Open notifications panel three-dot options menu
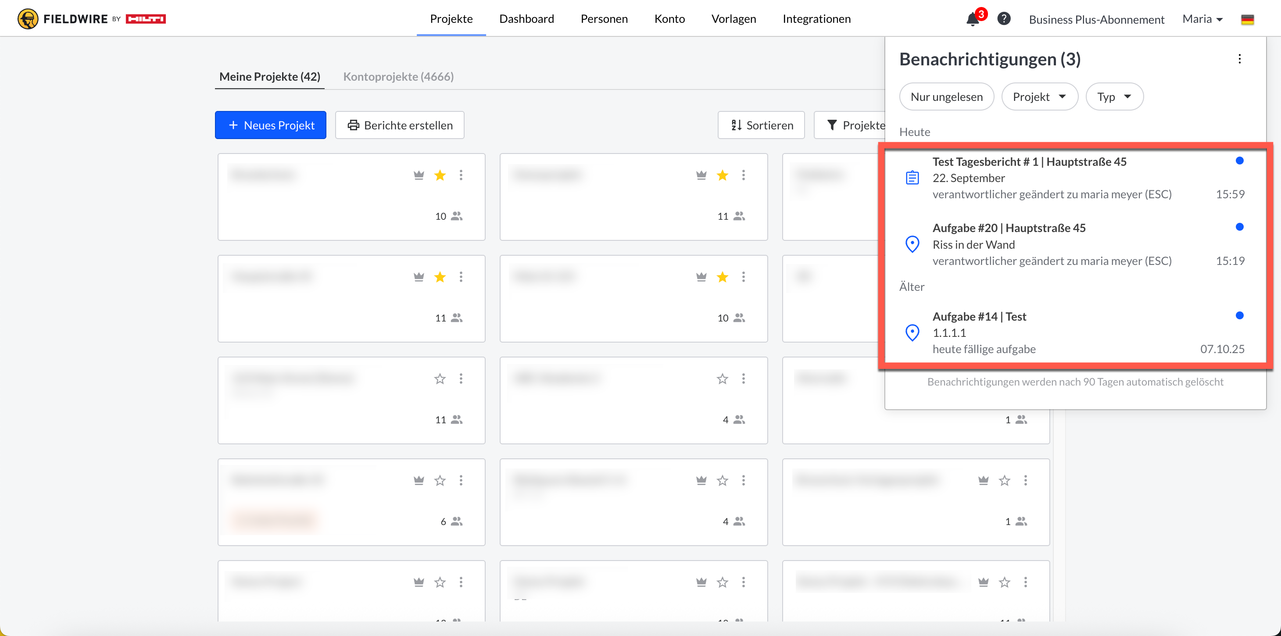Viewport: 1281px width, 636px height. coord(1239,59)
